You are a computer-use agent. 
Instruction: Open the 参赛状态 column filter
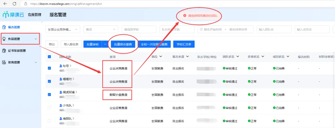coord(263,56)
